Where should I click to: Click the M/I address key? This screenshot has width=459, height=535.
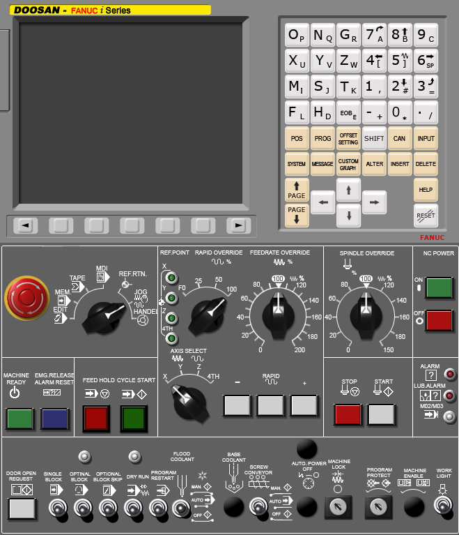[x=297, y=86]
